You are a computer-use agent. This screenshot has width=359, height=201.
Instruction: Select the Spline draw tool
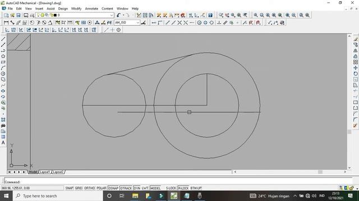[x=3, y=85]
